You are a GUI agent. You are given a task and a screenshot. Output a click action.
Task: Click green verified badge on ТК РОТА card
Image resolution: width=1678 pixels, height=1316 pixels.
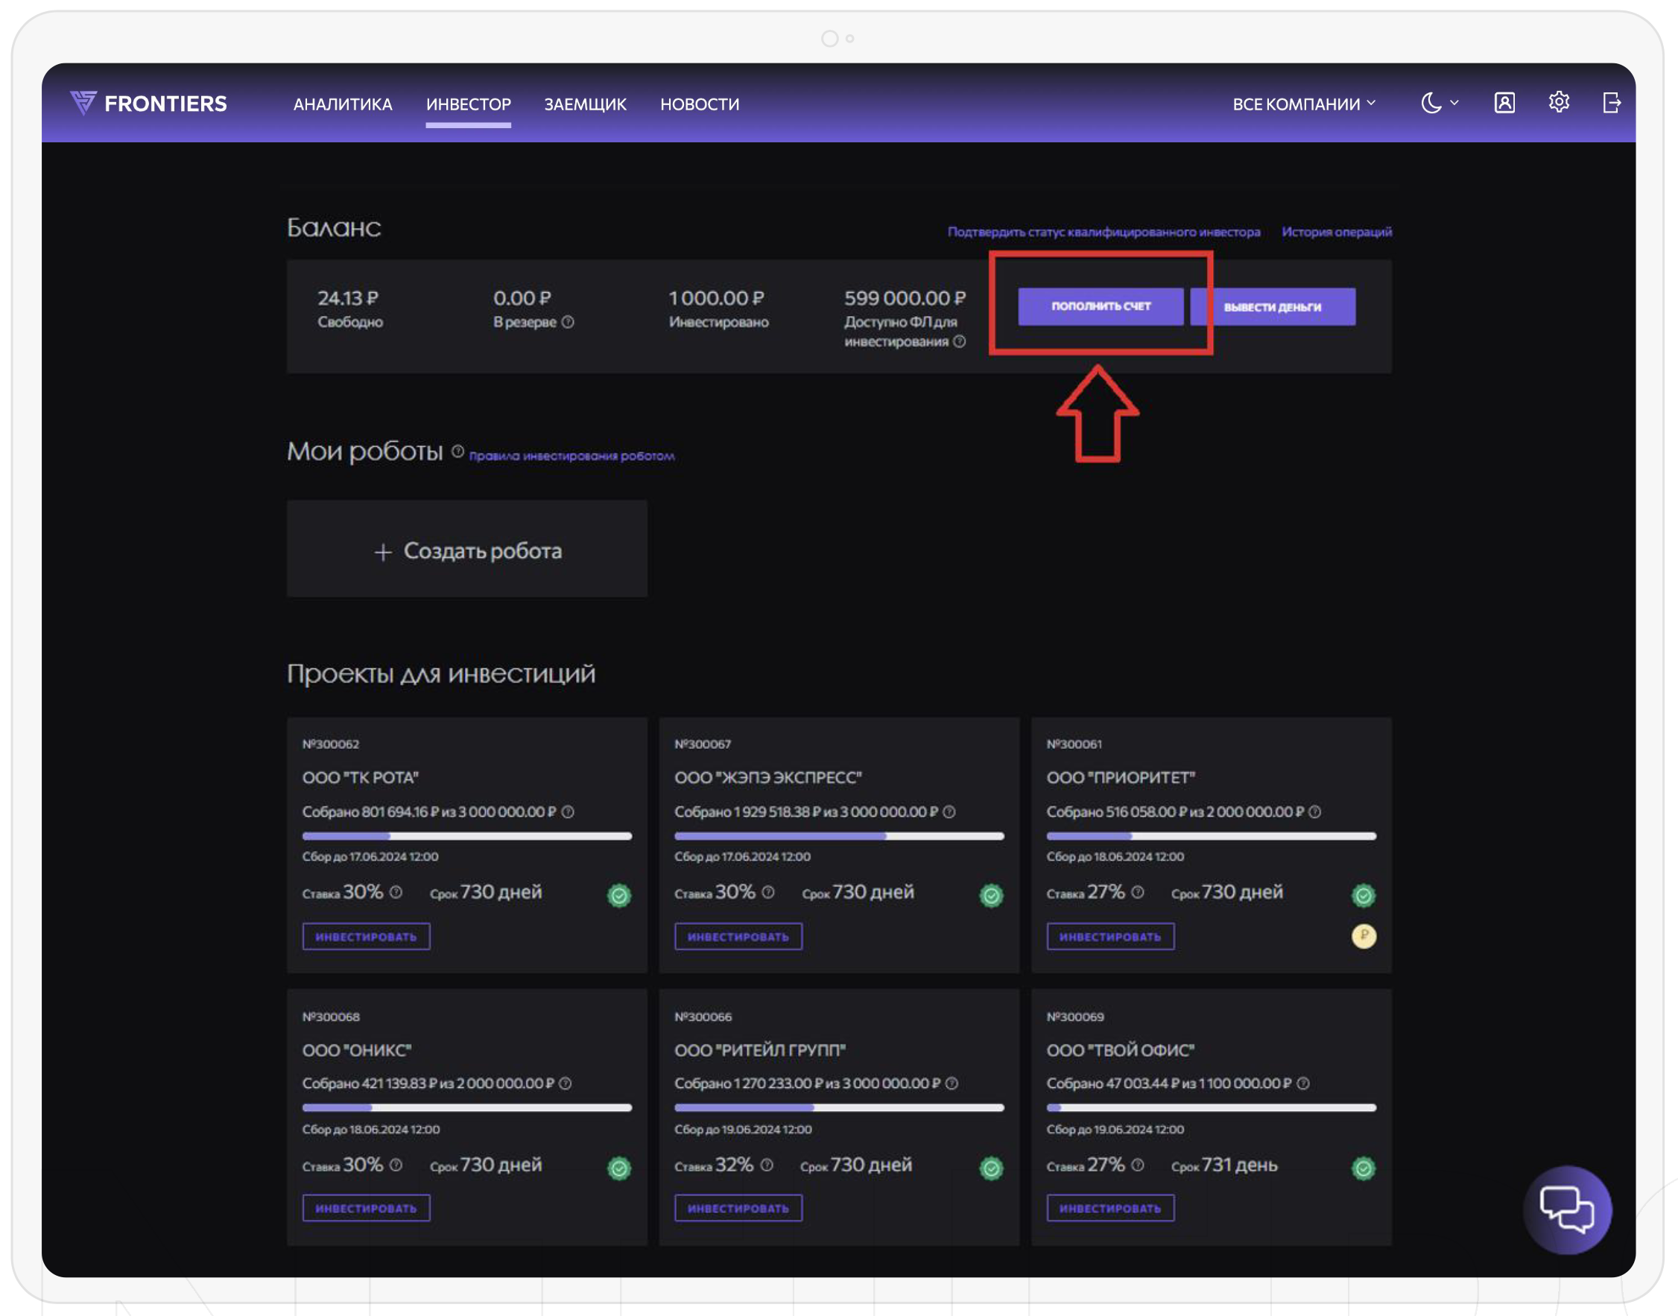click(618, 894)
